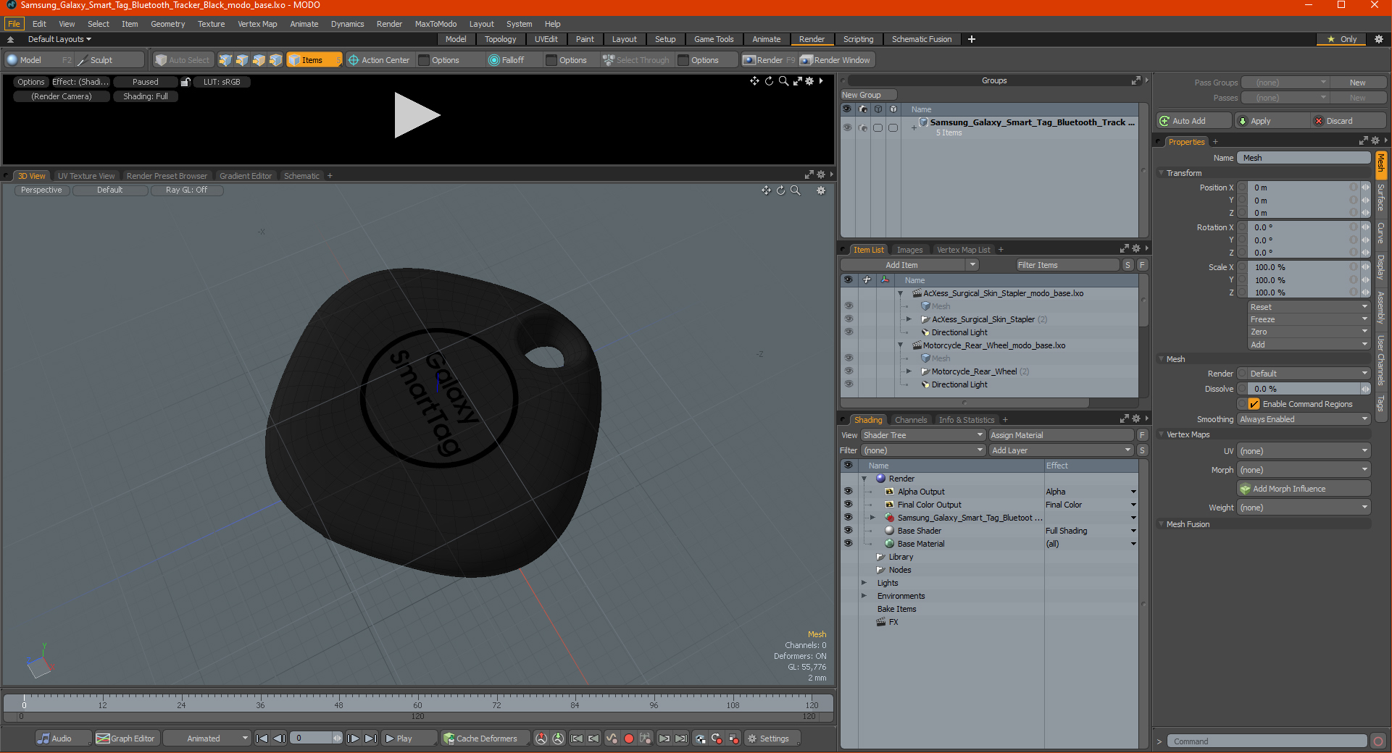The width and height of the screenshot is (1392, 753).
Task: Switch to UV Texture View tab
Action: pyautogui.click(x=86, y=176)
